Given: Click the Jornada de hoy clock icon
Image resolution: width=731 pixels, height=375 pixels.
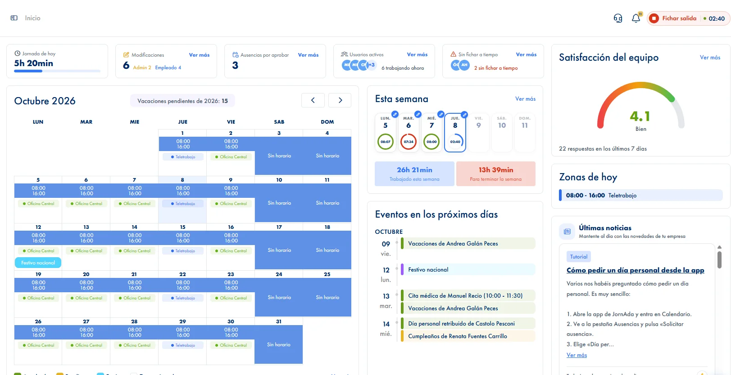Looking at the screenshot, I should [18, 53].
